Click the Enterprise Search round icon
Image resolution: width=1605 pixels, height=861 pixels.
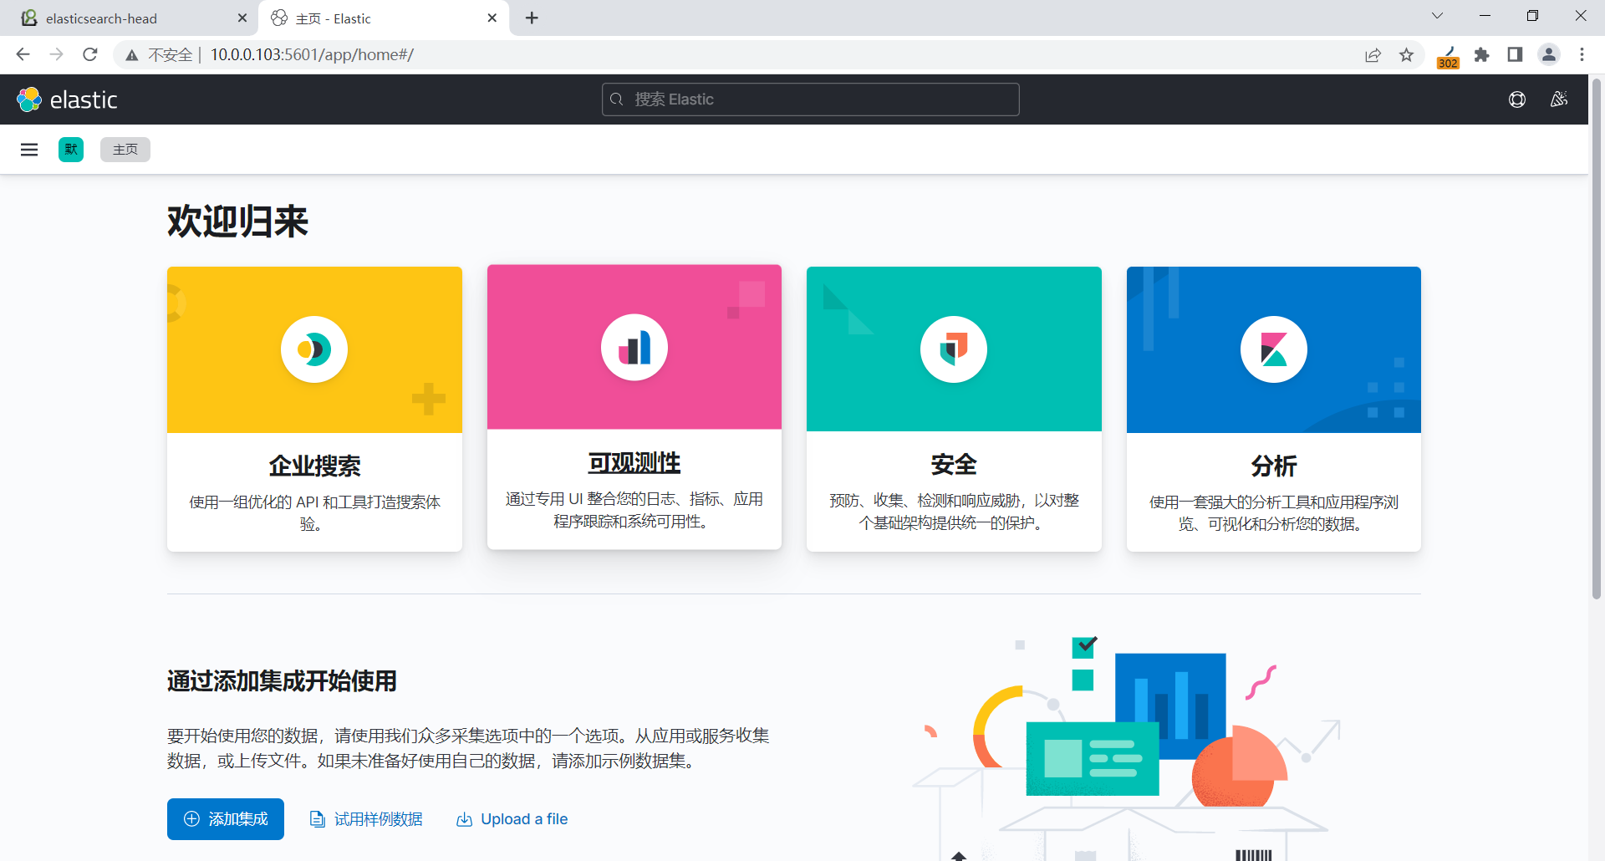(x=314, y=349)
